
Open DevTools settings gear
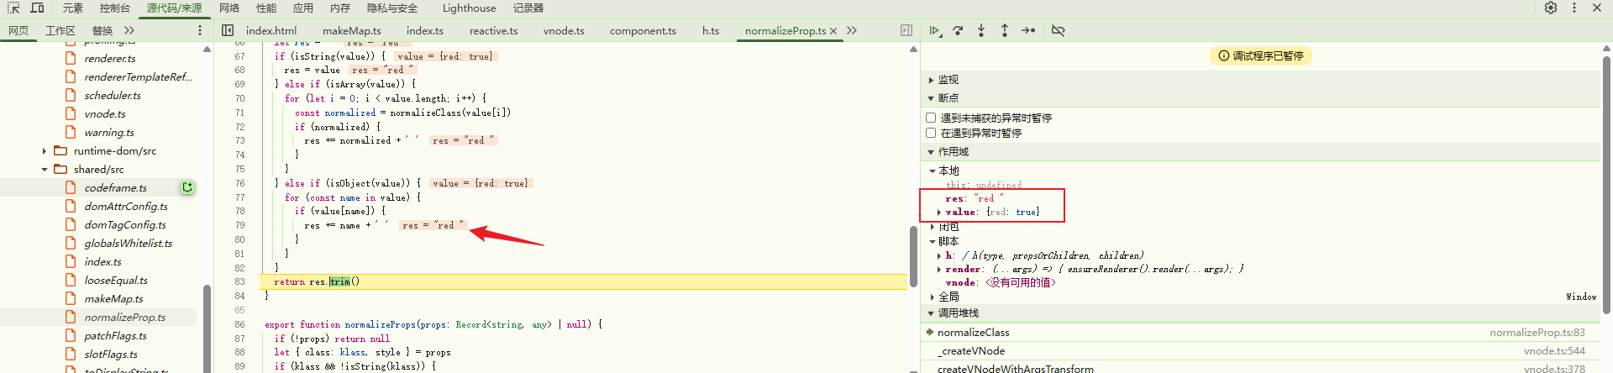(1551, 8)
